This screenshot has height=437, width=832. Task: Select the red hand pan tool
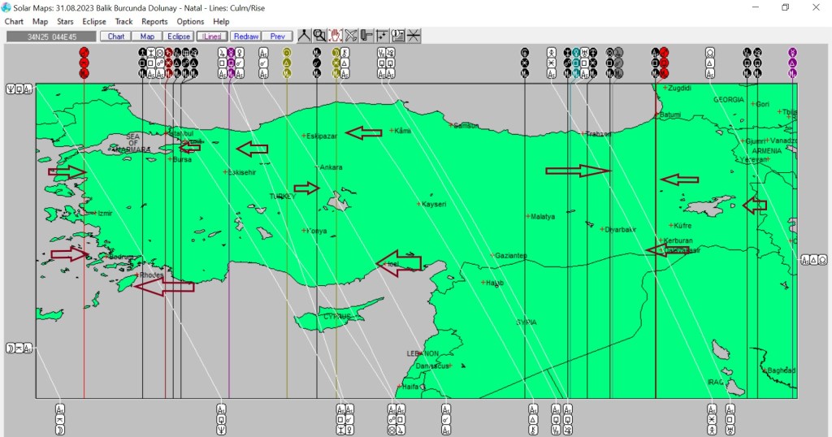pos(335,36)
